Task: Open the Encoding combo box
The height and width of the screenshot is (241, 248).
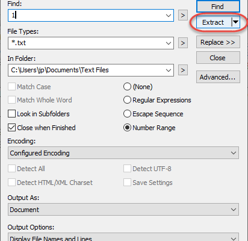Action: (123, 153)
